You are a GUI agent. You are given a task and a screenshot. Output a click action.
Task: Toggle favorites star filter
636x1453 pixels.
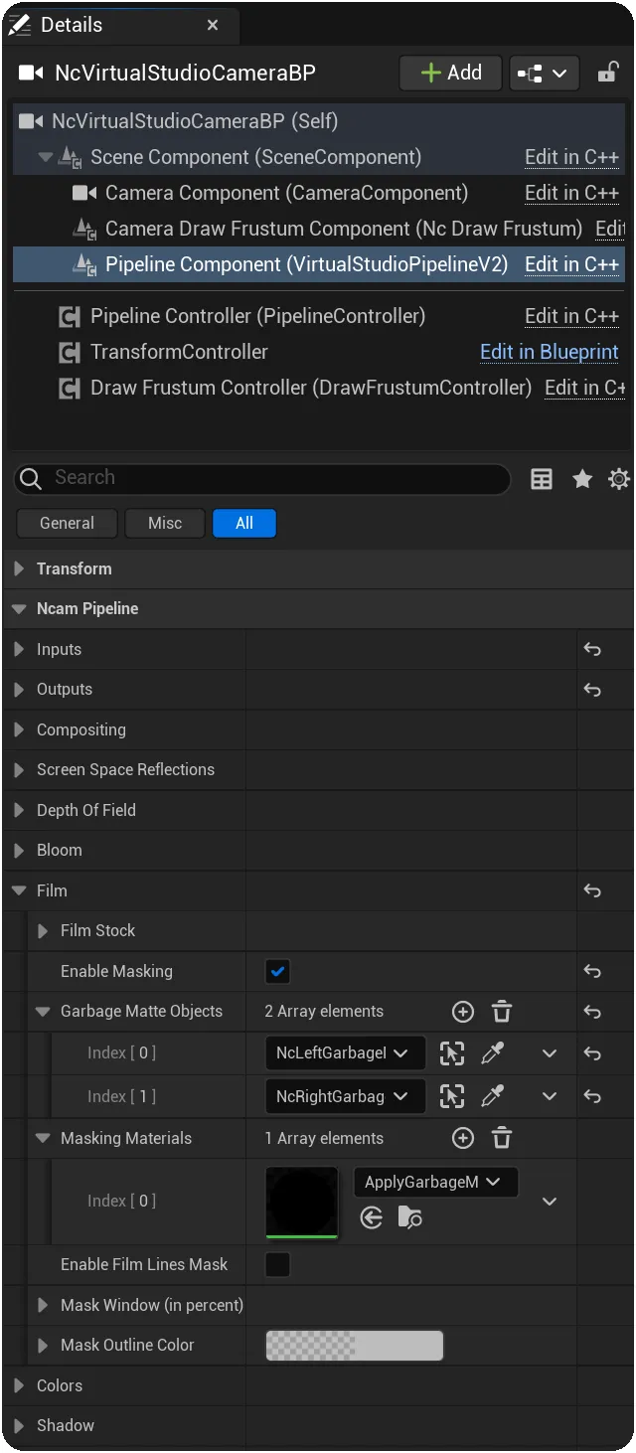pos(582,480)
